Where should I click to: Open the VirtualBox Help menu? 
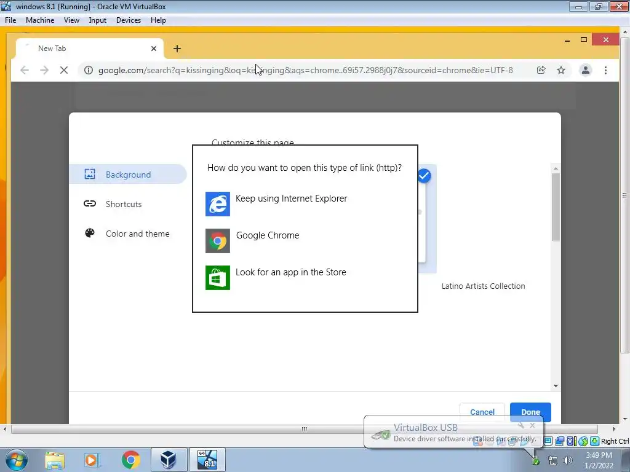(x=158, y=20)
